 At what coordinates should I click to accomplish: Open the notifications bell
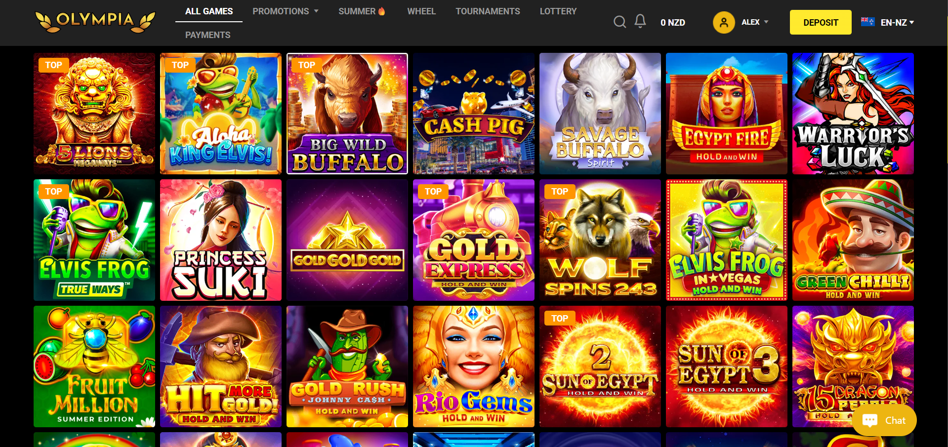pos(640,21)
